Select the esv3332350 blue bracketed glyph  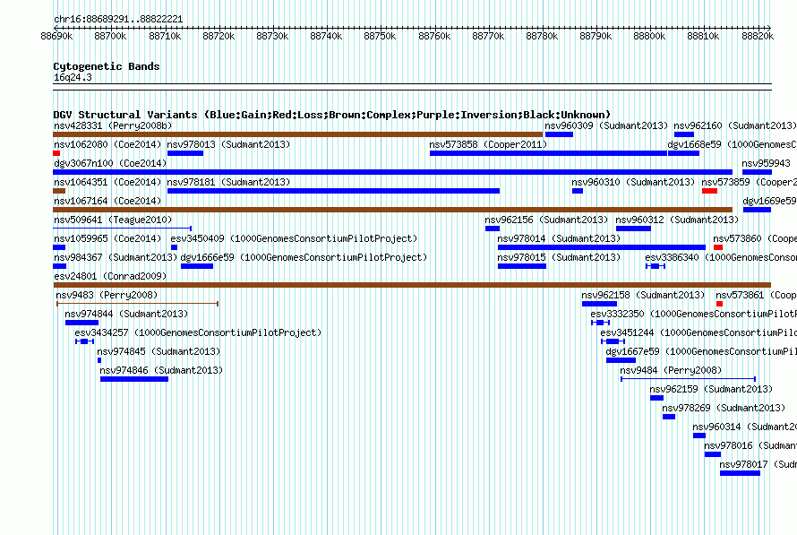point(600,323)
